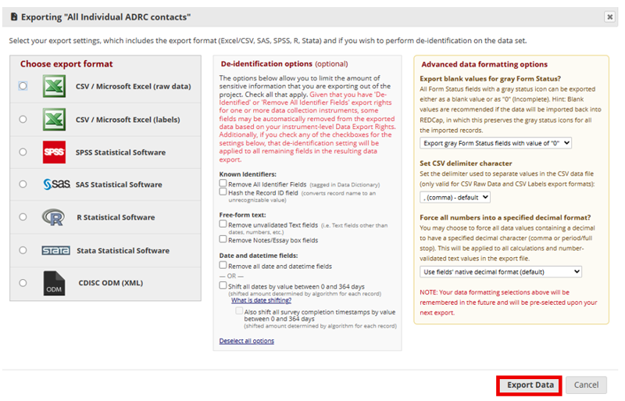Open the decimal format dropdown

tap(501, 272)
